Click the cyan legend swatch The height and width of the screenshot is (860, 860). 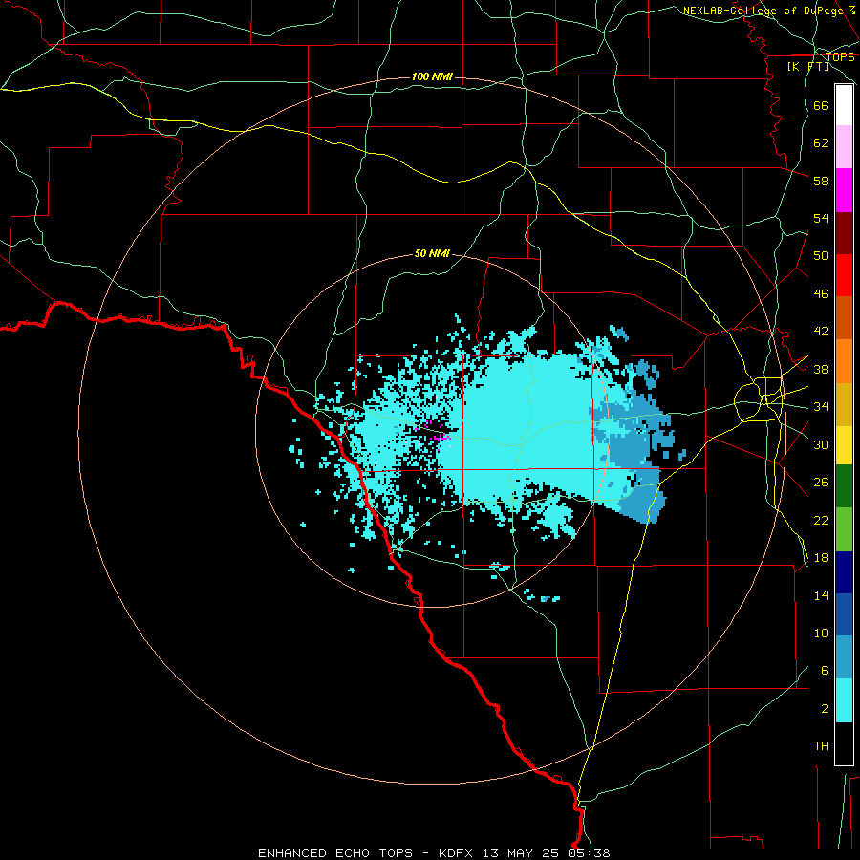pyautogui.click(x=844, y=700)
